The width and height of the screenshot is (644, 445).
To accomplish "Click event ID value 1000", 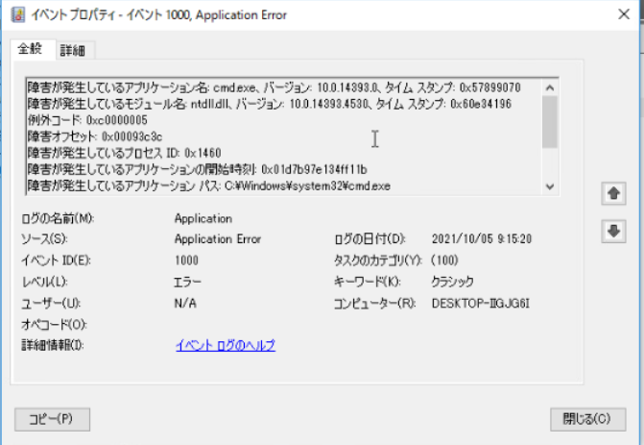I will pyautogui.click(x=186, y=260).
